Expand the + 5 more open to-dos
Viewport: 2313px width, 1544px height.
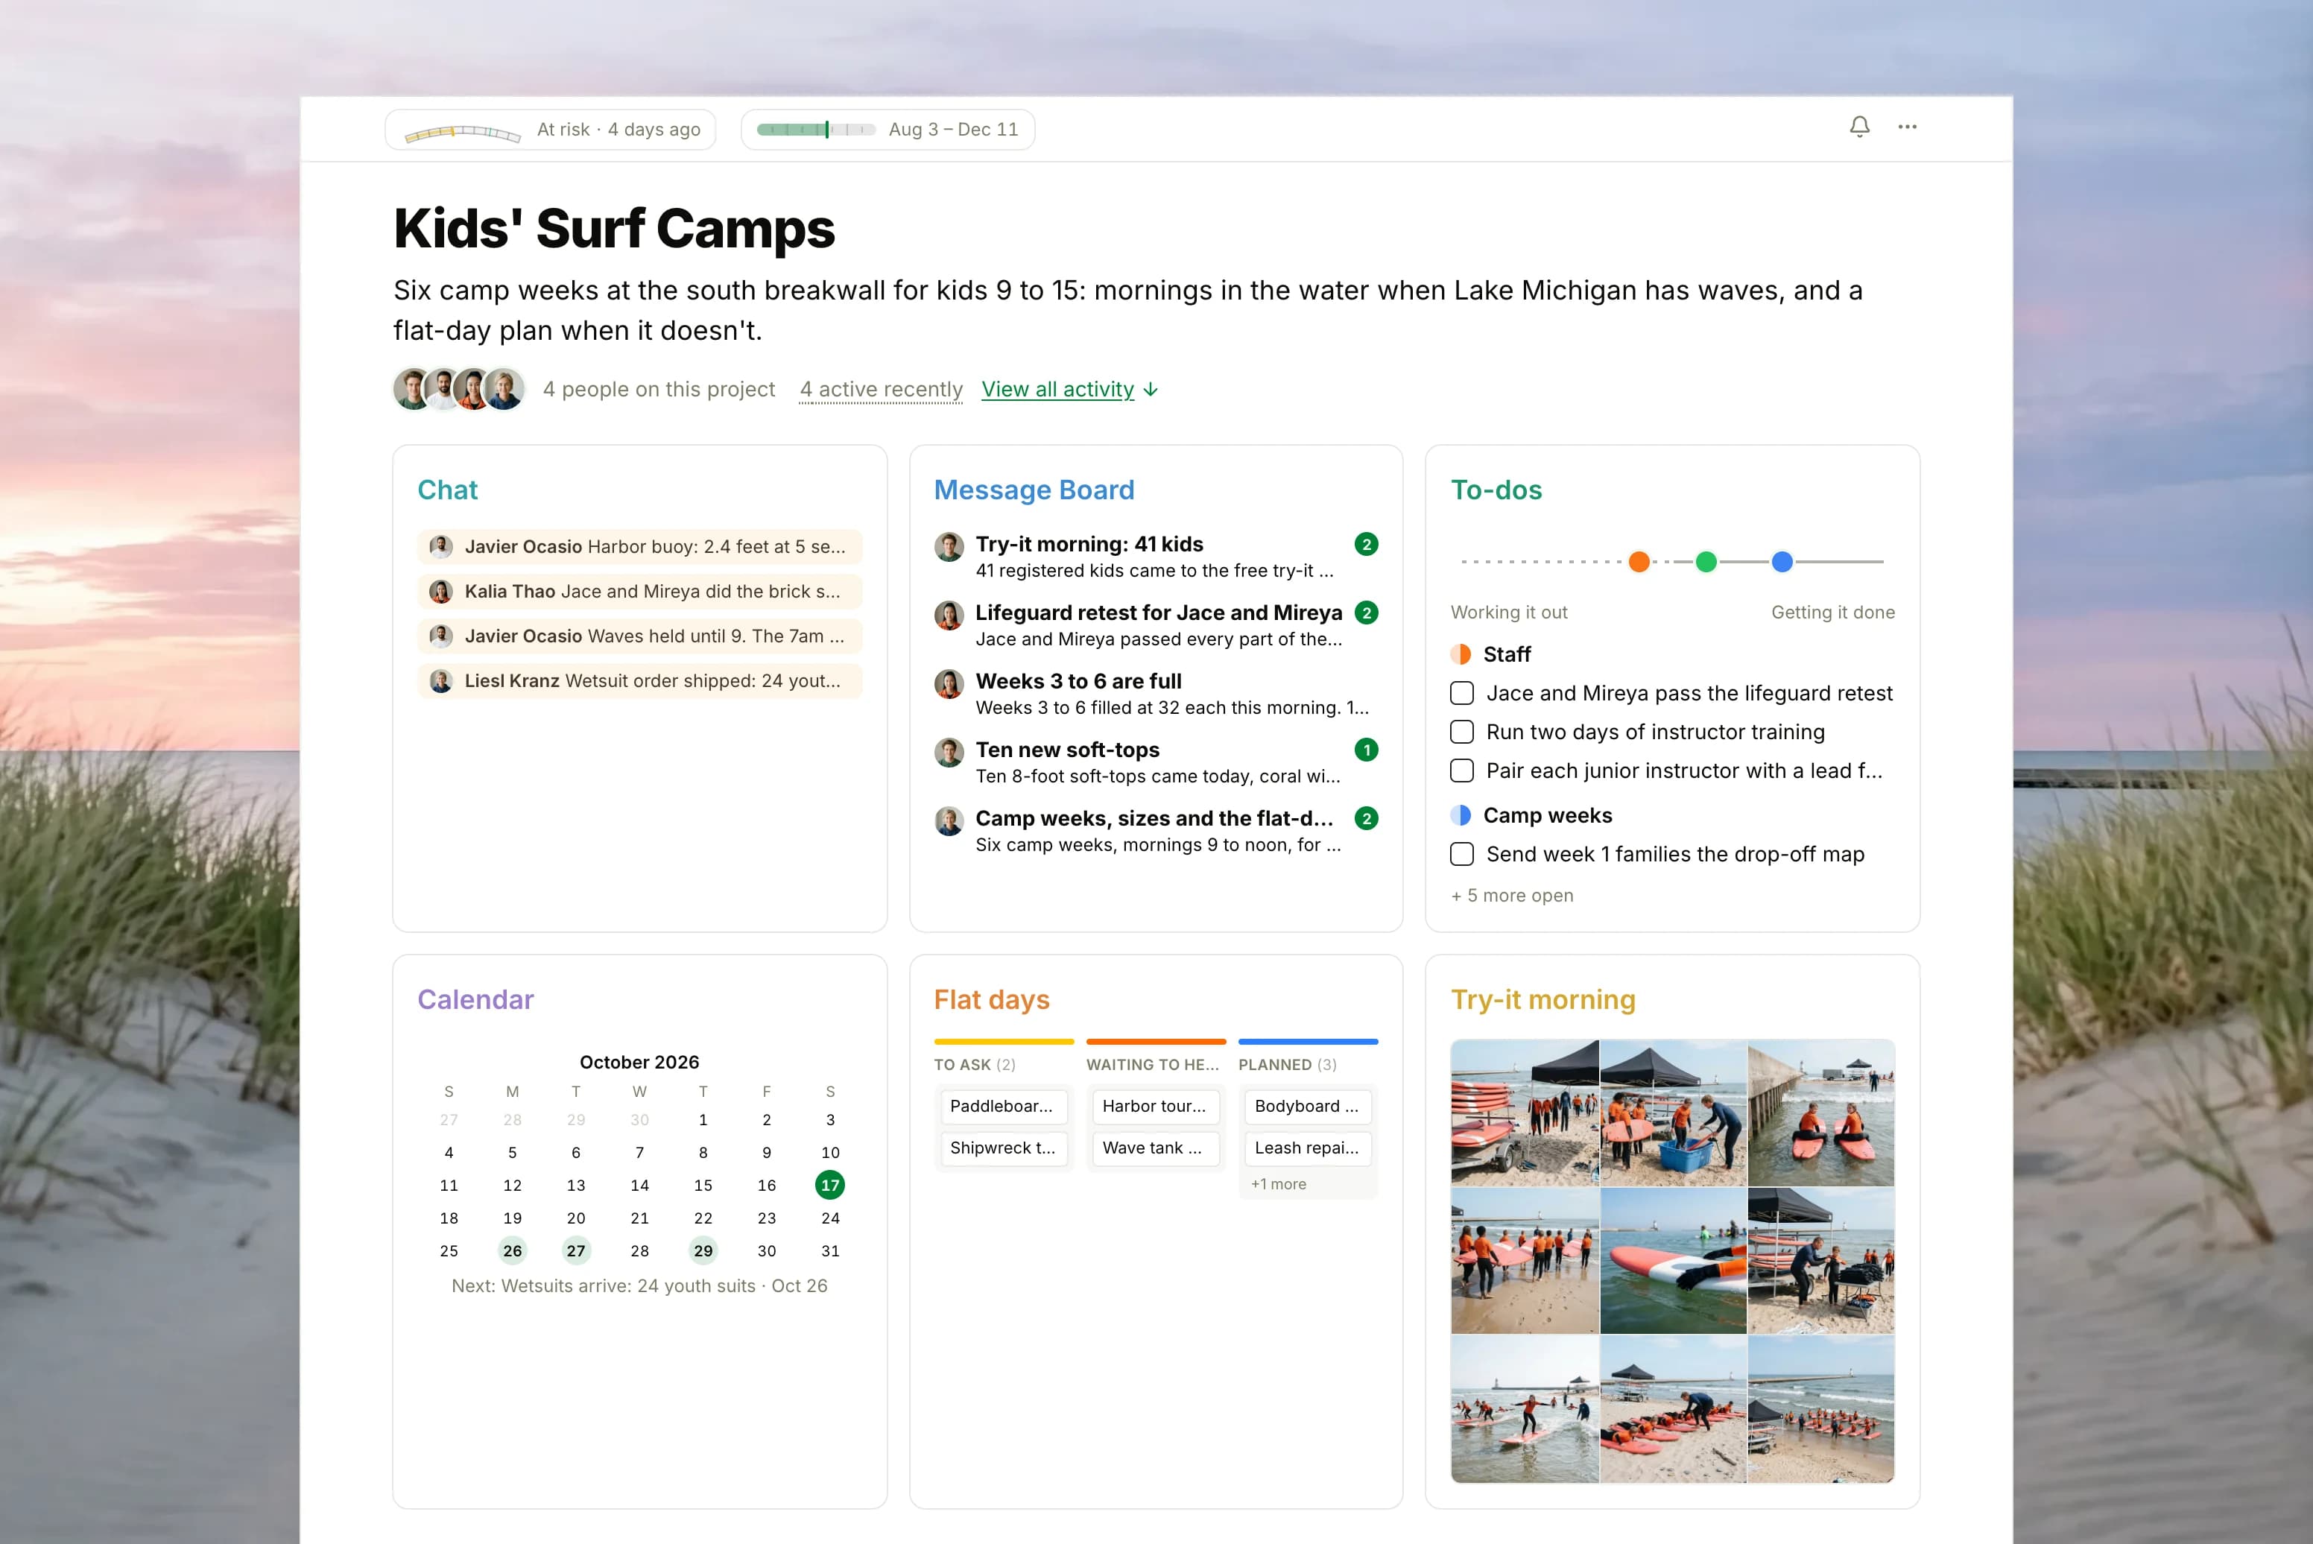[1511, 895]
